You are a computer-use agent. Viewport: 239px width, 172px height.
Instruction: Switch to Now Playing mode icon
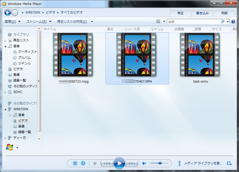point(229,163)
